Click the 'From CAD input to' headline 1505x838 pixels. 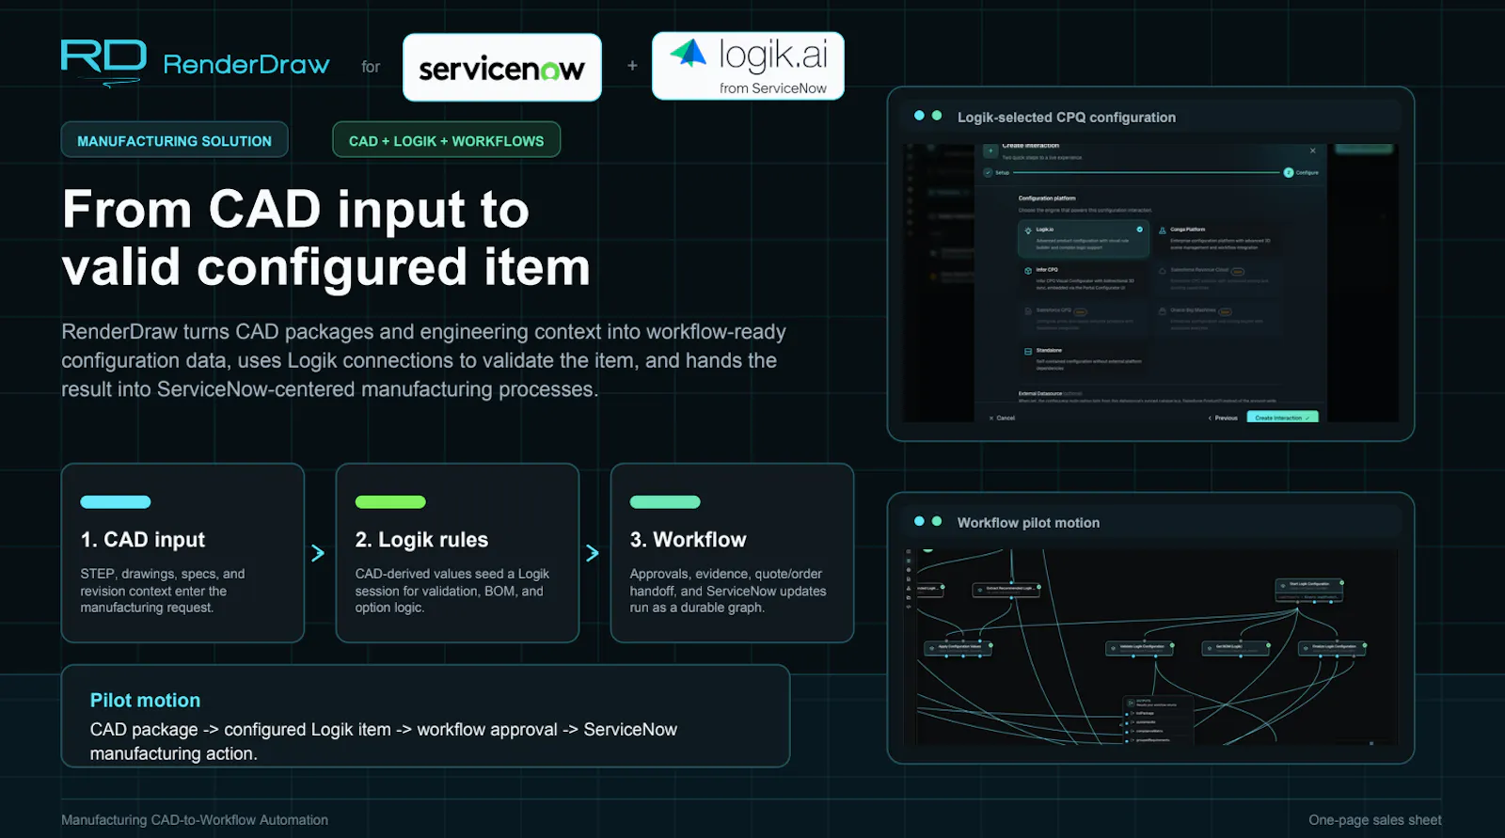coord(296,209)
